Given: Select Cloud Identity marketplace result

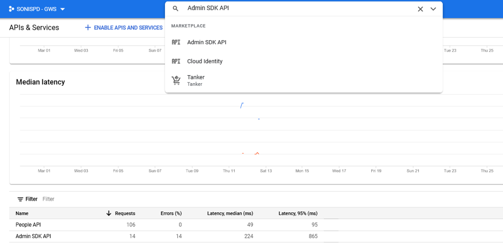Looking at the screenshot, I should 304,61.
